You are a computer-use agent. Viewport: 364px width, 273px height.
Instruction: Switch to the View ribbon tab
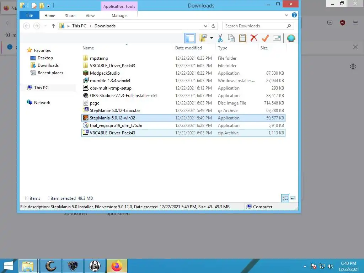tap(90, 16)
